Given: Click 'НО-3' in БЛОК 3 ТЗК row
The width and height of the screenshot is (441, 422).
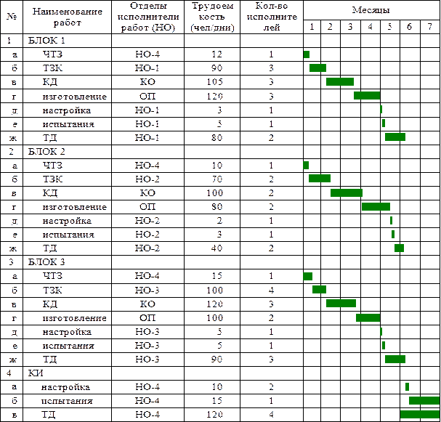Looking at the screenshot, I should [147, 291].
